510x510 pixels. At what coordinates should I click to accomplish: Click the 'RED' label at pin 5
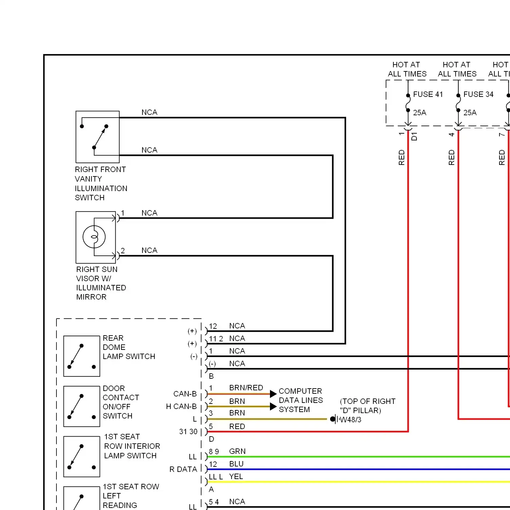pos(237,426)
